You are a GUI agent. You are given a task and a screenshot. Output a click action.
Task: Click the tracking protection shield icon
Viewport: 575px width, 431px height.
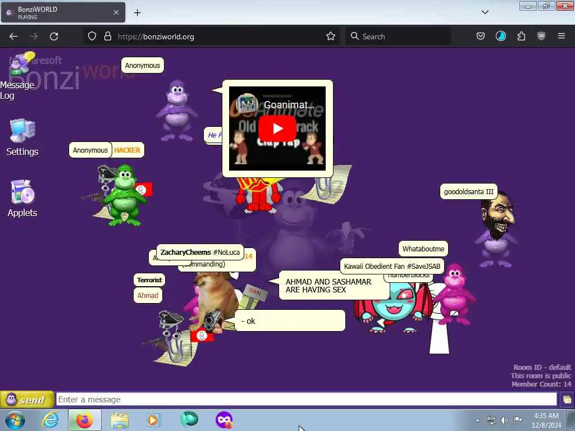[x=92, y=36]
